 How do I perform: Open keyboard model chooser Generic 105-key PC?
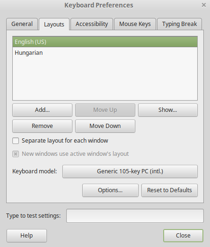[x=130, y=171]
